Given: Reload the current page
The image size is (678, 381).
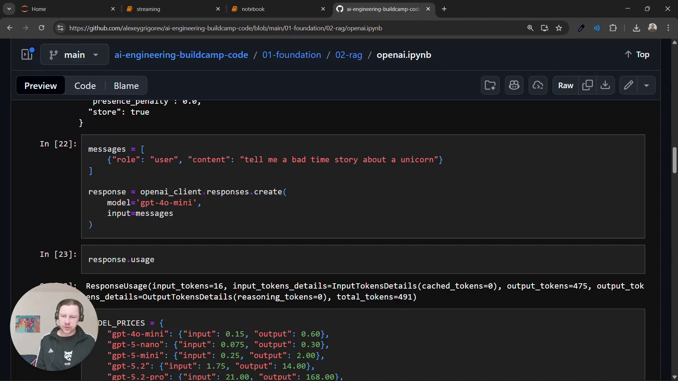Looking at the screenshot, I should click(41, 28).
